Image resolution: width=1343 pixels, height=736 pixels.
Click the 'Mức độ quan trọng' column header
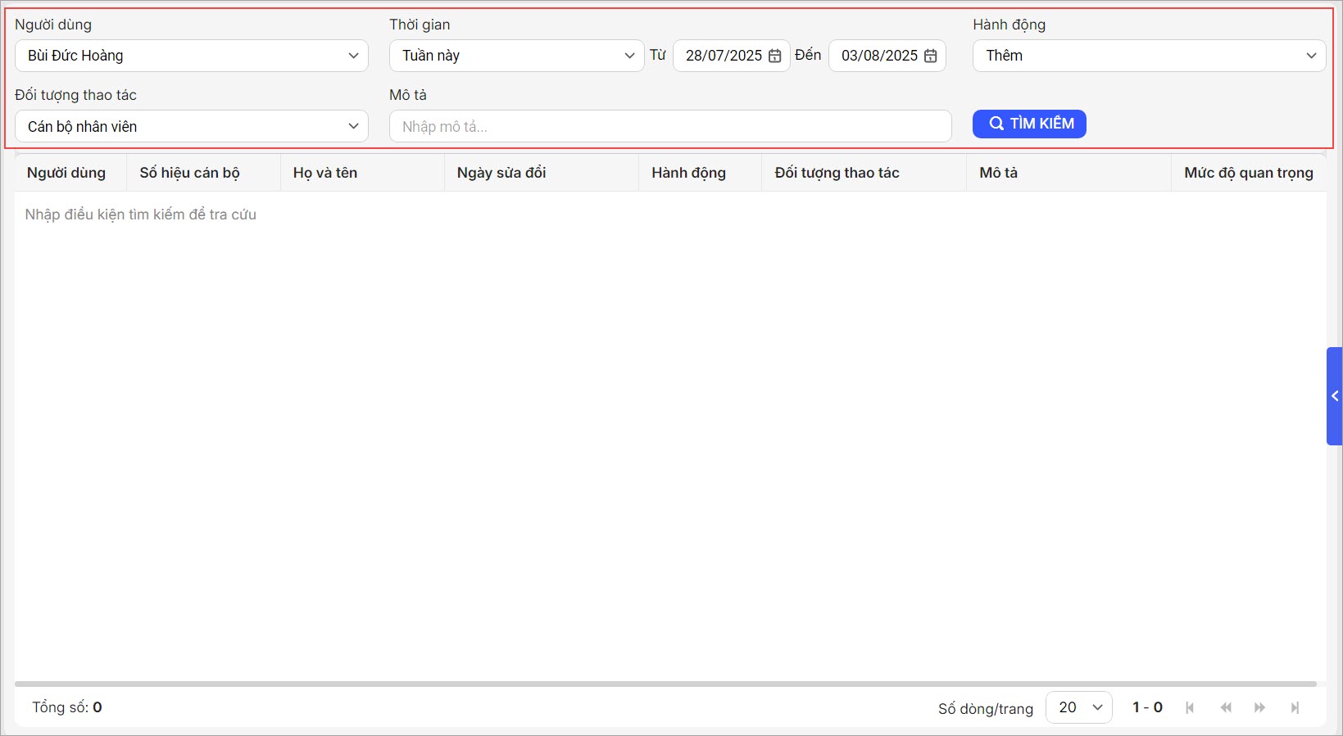click(x=1248, y=173)
